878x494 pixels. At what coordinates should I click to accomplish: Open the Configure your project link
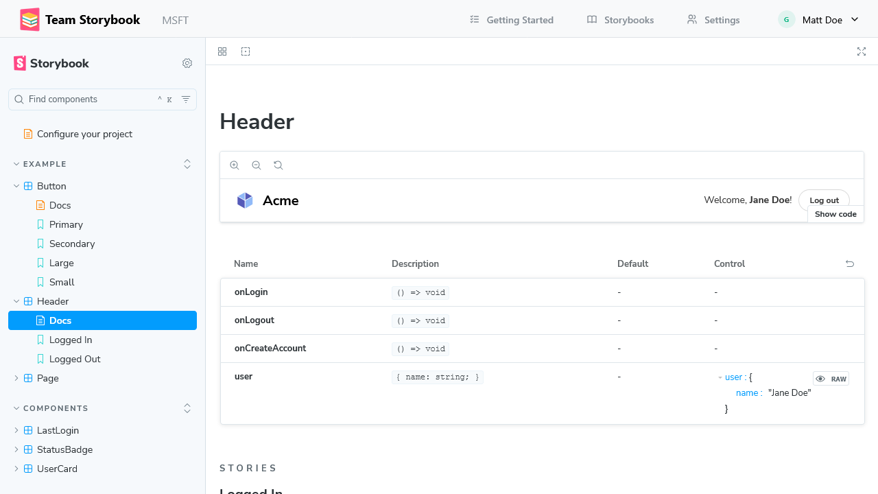tap(84, 134)
